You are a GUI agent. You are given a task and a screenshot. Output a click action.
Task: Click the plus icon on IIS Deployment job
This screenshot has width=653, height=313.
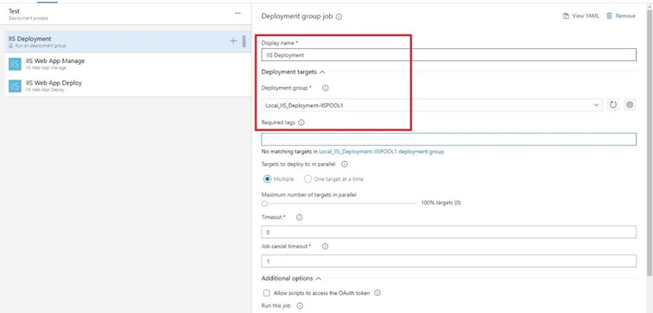point(233,41)
